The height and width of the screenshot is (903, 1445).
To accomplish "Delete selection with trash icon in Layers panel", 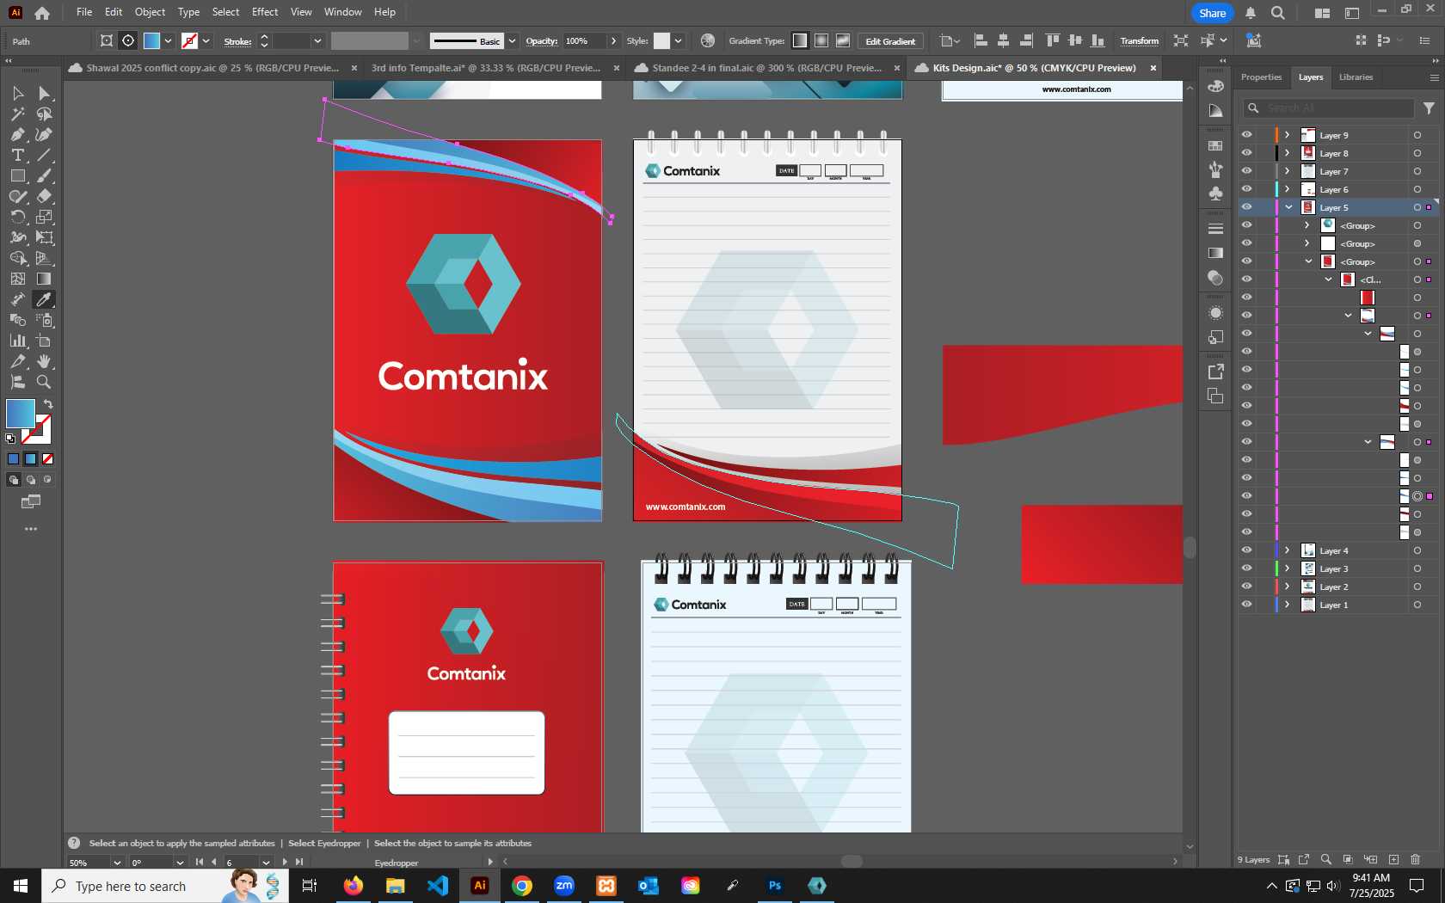I will click(1416, 859).
